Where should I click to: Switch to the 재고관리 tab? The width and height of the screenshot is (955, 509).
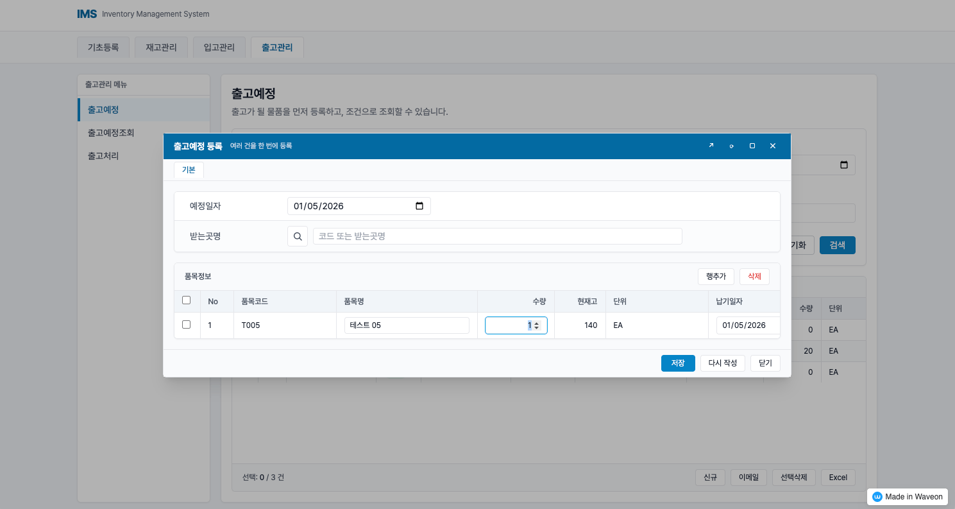click(x=160, y=46)
